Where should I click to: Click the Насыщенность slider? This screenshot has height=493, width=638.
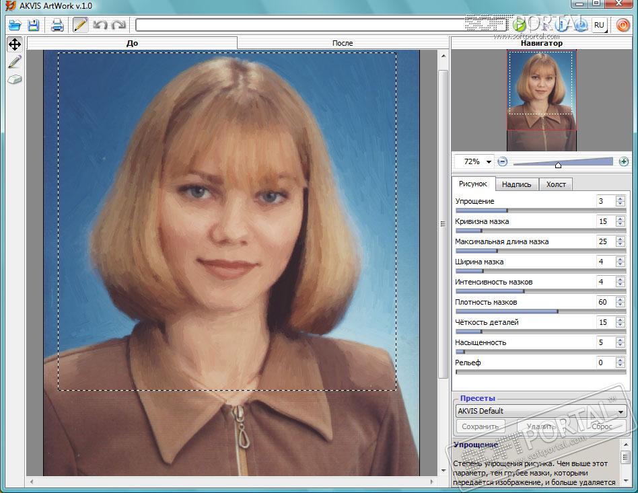[540, 352]
